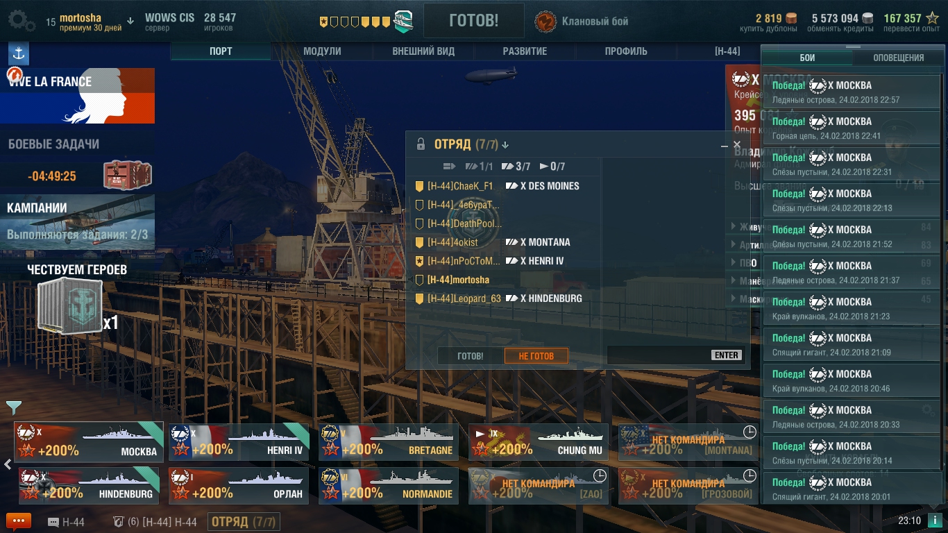Screen dimensions: 948x533
Task: Open the ship carousel filter funnel
Action: [13, 407]
